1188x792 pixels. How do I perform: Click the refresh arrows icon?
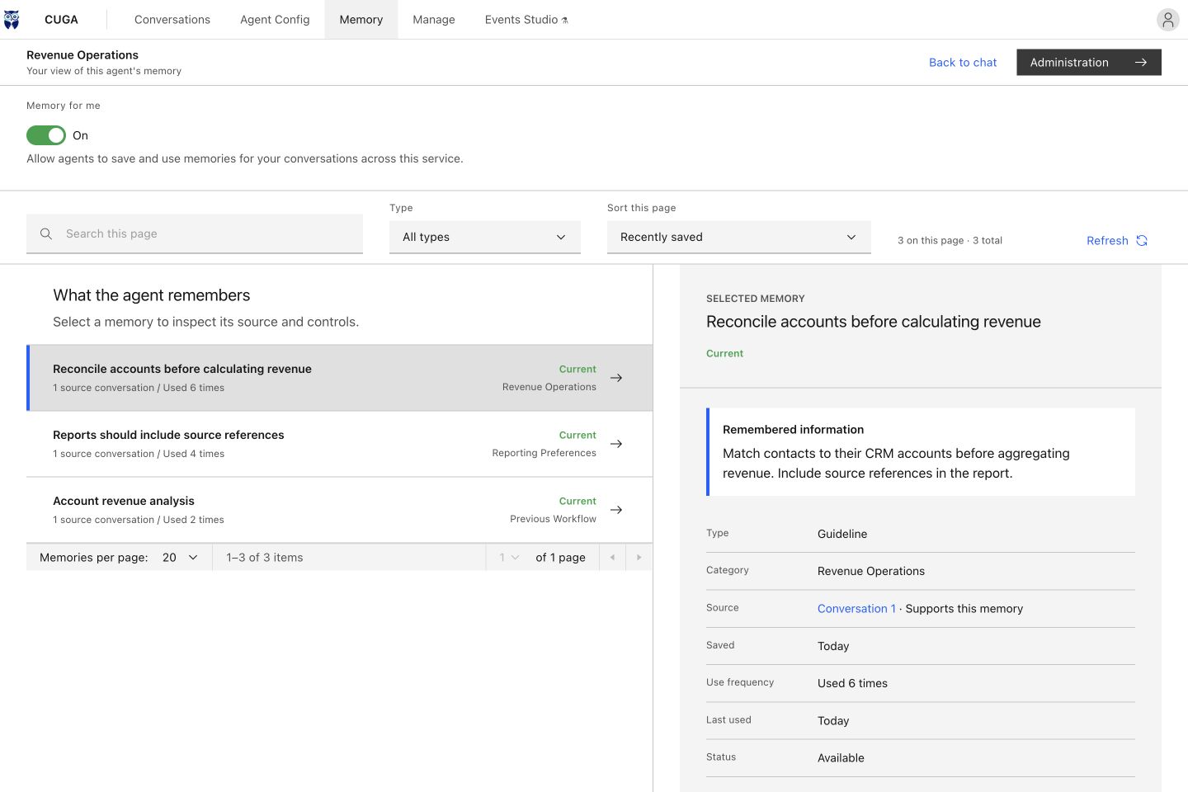(1142, 241)
